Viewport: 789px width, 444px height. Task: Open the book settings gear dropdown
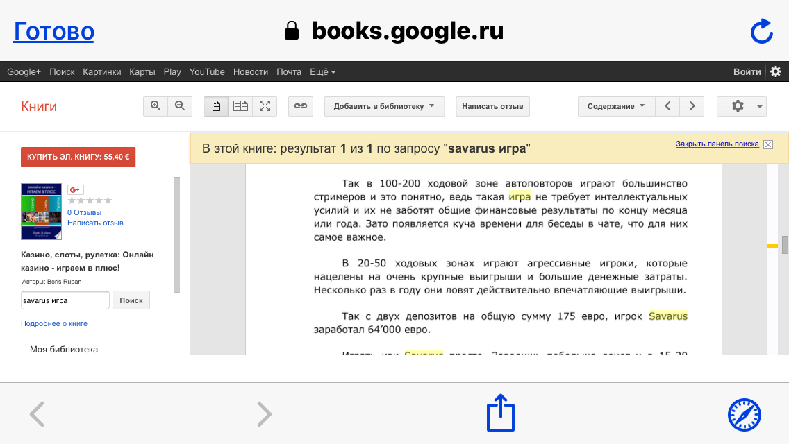click(x=742, y=106)
